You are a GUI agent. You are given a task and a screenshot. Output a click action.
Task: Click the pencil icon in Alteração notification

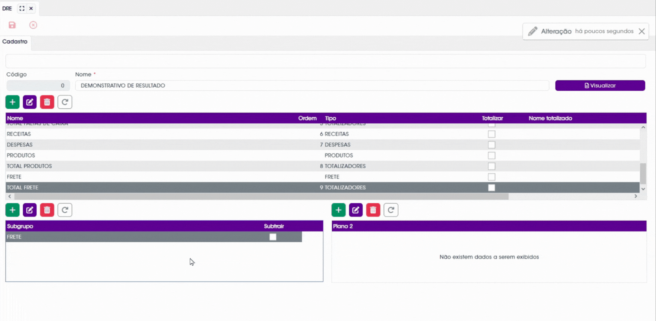pos(532,31)
